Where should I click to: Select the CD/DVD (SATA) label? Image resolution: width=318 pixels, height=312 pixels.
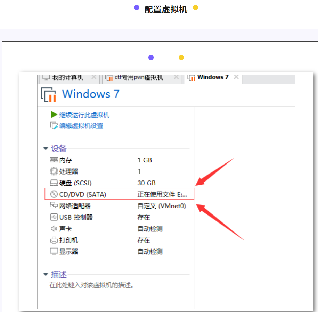(83, 194)
